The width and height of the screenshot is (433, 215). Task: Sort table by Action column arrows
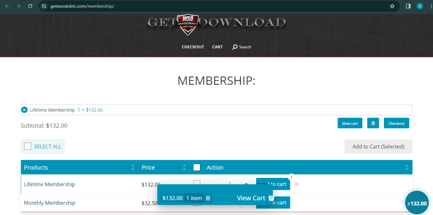pos(406,167)
